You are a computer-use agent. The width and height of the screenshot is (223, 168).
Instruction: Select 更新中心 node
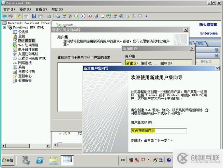(x=25, y=76)
